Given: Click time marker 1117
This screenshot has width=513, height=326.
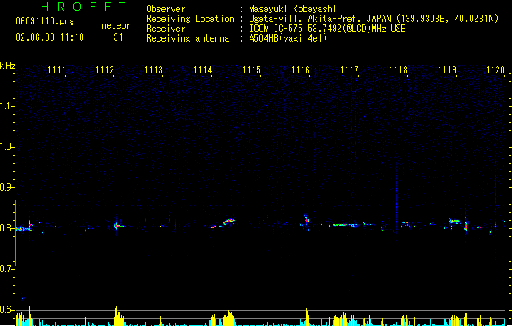Looking at the screenshot, I should point(349,70).
